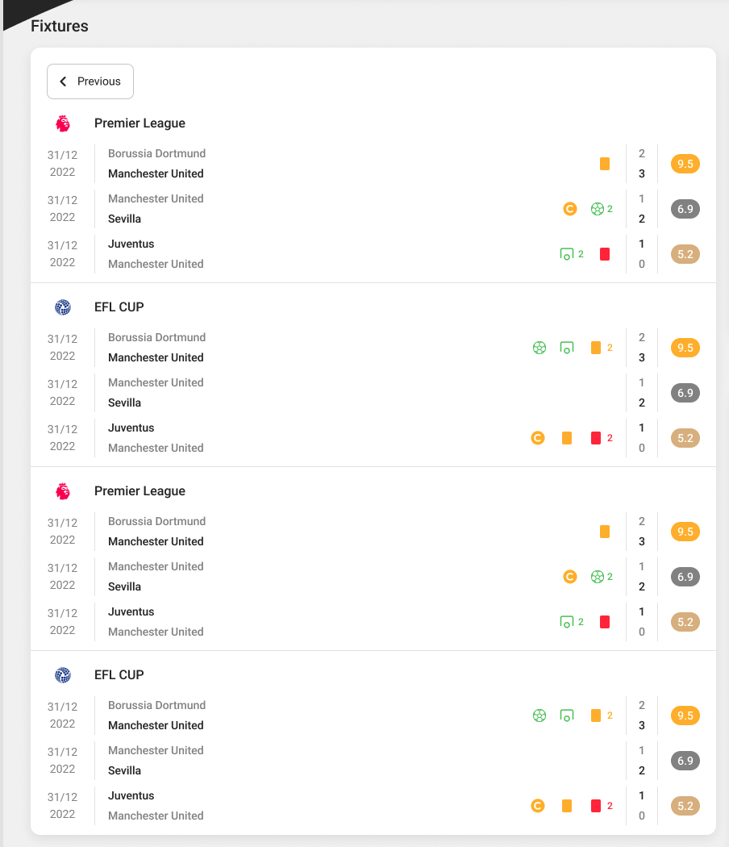Click the EFL CUP trophy logo icon
Screen dimensions: 729x847
(63, 307)
